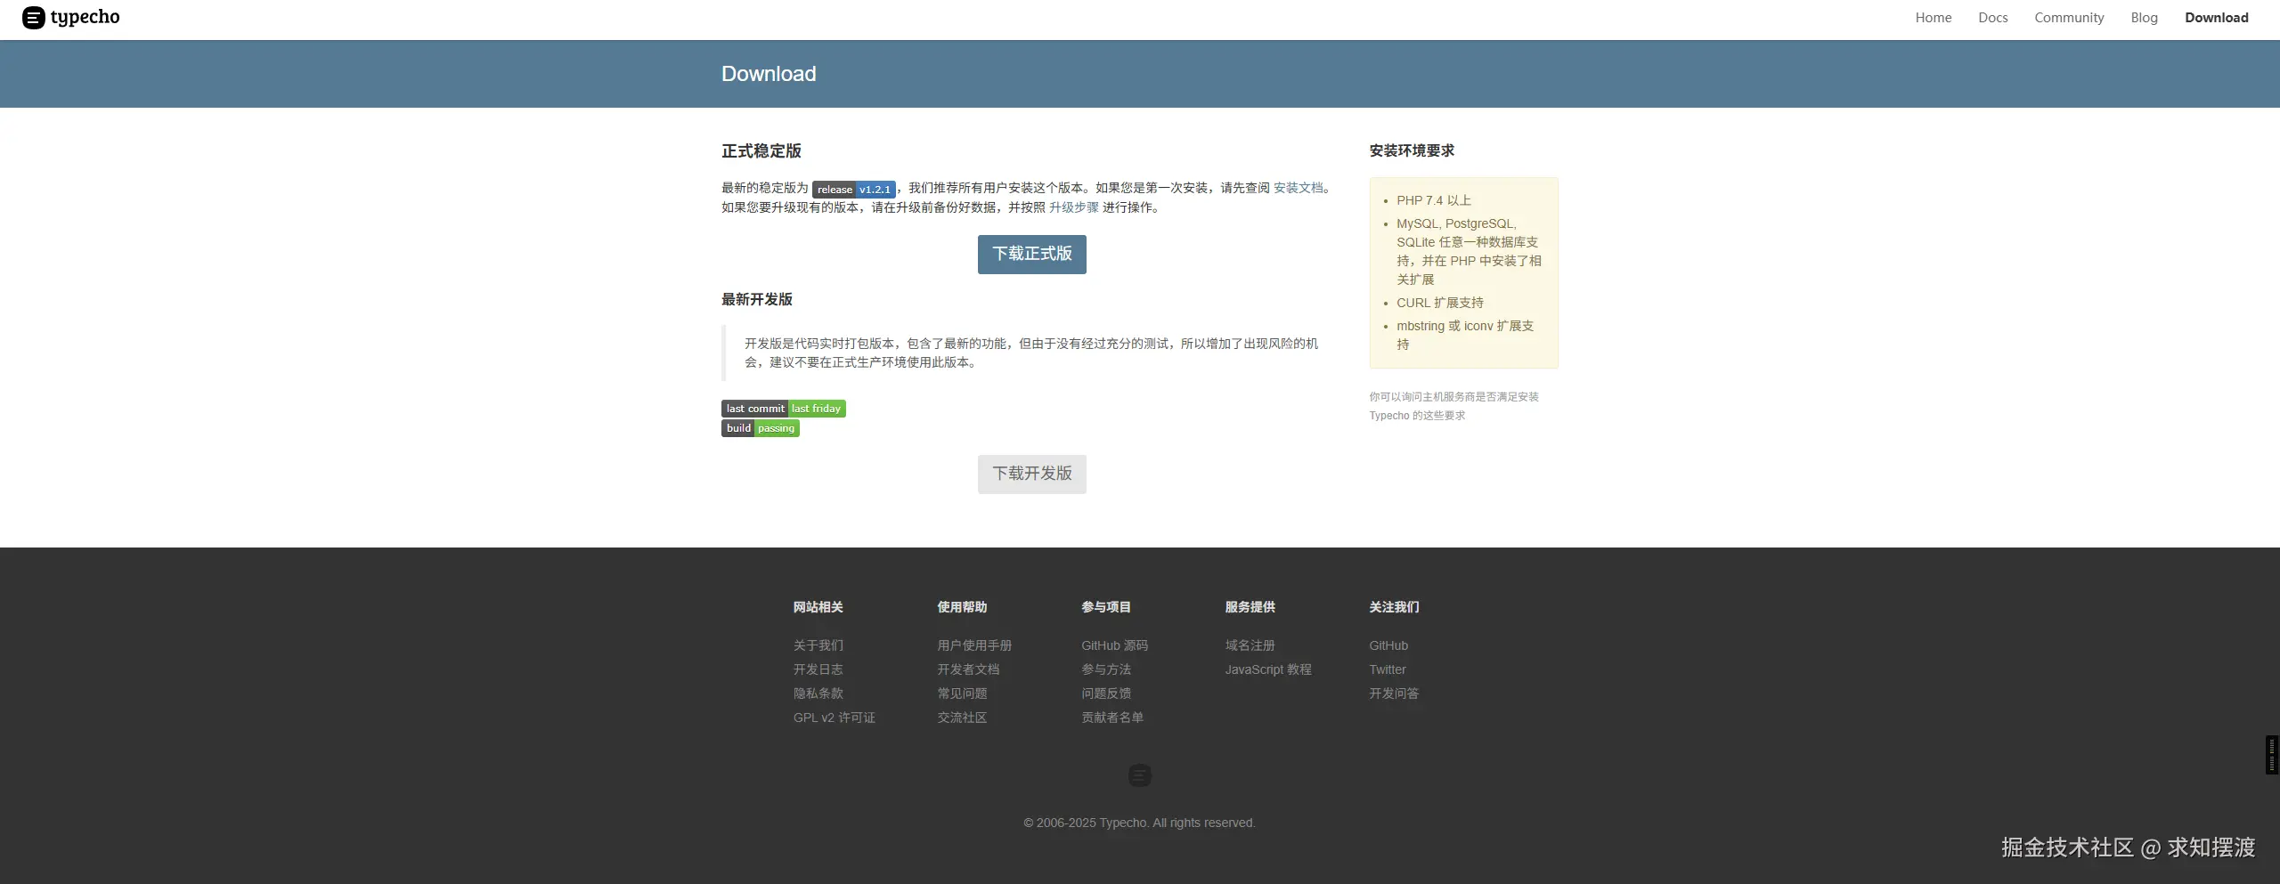Viewport: 2280px width, 884px height.
Task: Open JavaScript 教程 footer link
Action: 1268,669
